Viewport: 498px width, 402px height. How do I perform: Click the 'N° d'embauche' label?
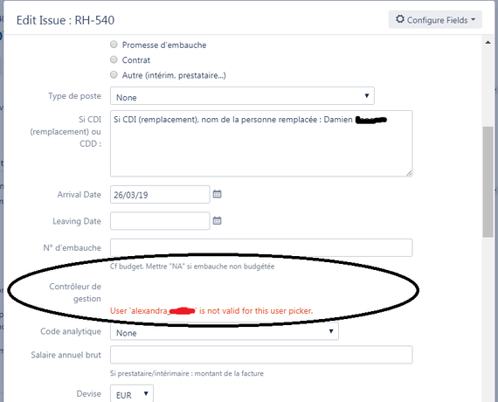click(x=73, y=248)
